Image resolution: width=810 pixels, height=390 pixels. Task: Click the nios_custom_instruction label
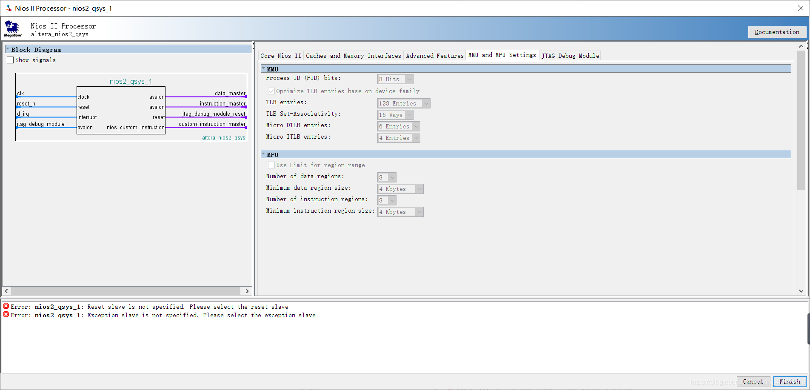135,127
